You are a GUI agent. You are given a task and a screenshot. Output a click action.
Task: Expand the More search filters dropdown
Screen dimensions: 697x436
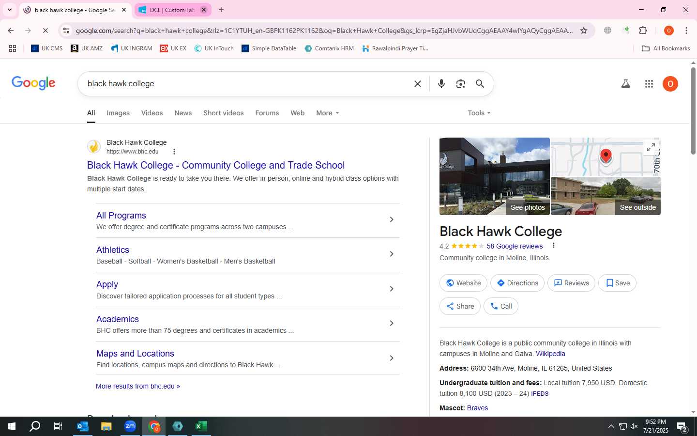click(x=328, y=113)
